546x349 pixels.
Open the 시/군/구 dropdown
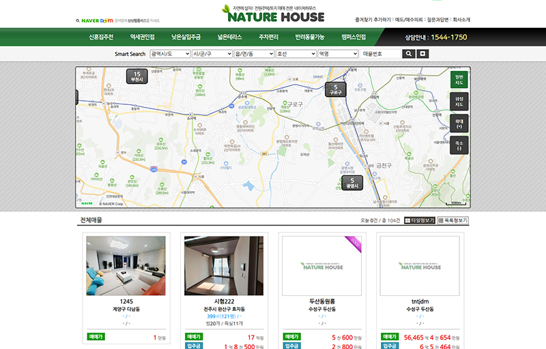[x=212, y=54]
